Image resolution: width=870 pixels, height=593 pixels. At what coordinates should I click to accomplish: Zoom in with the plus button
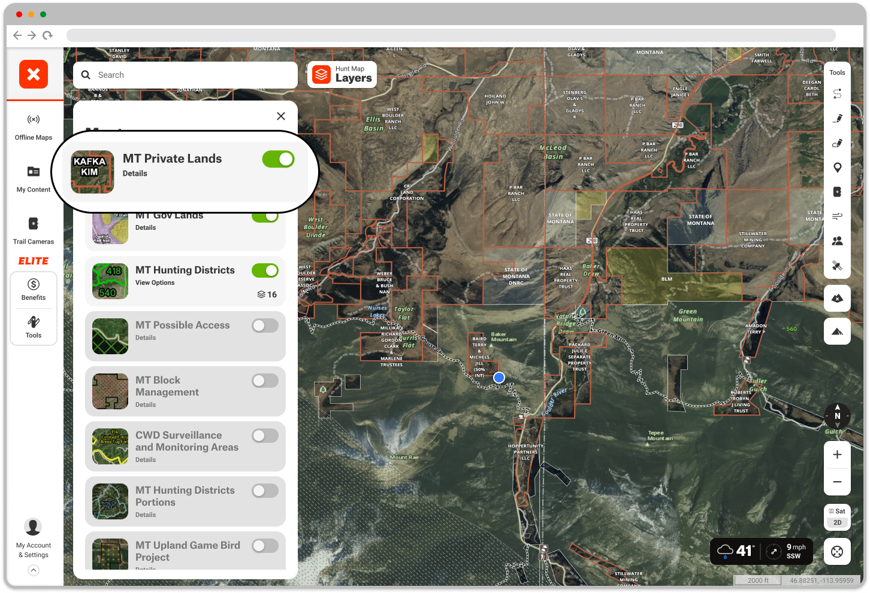pos(837,455)
